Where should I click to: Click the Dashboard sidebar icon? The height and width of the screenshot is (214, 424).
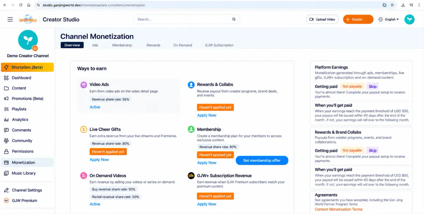6,78
